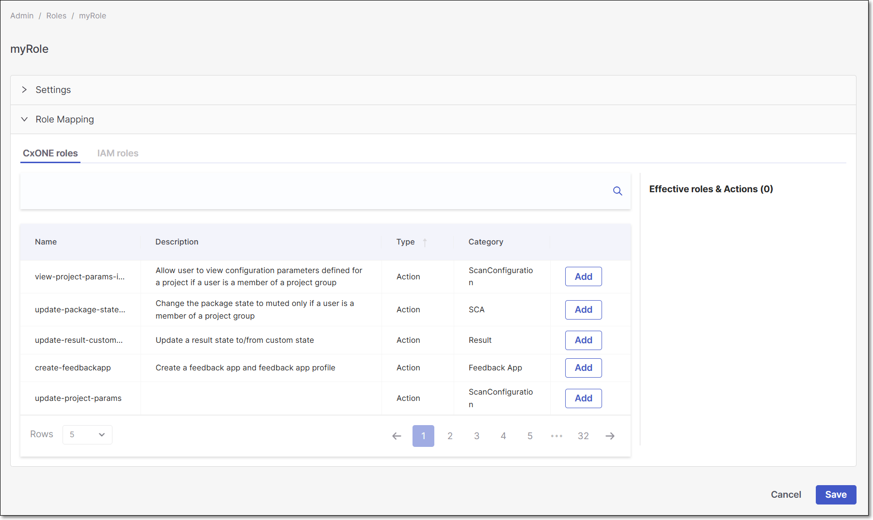
Task: Click the myRole breadcrumb
Action: [x=93, y=16]
